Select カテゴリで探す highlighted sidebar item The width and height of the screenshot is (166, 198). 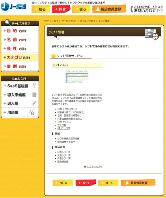point(20,57)
